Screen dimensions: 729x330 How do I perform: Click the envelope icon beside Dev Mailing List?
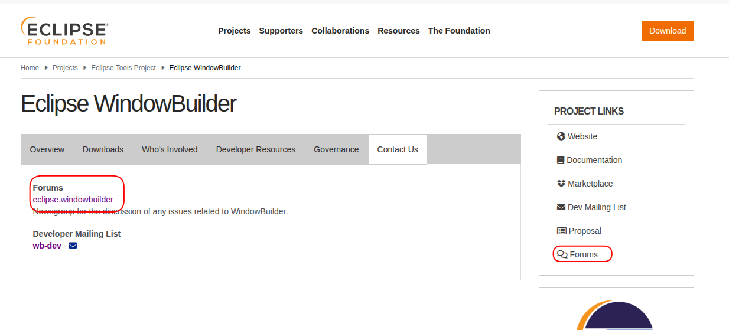pyautogui.click(x=561, y=207)
